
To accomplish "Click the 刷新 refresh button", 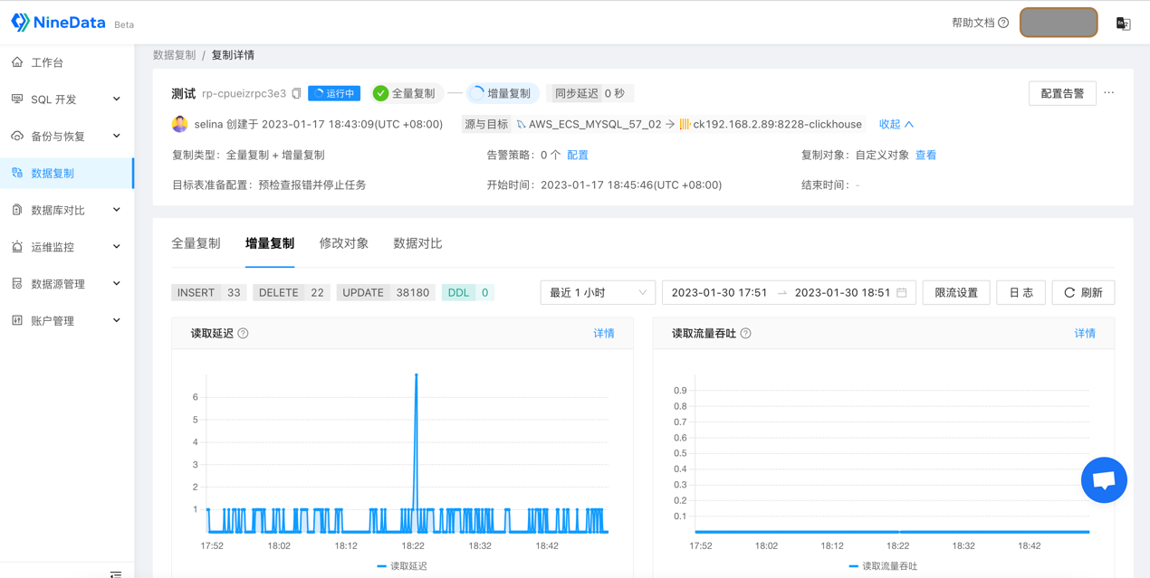I will coord(1083,292).
